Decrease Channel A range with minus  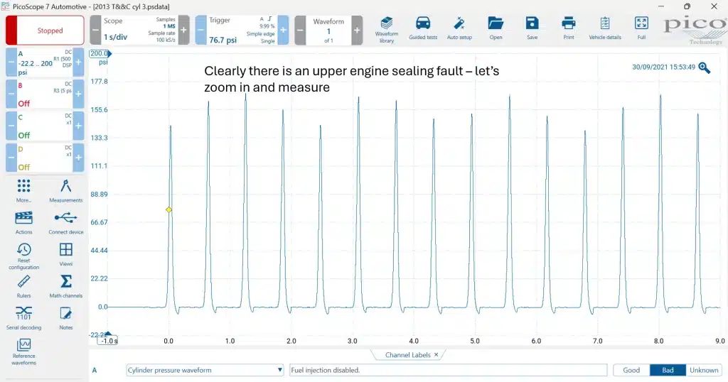pos(11,62)
